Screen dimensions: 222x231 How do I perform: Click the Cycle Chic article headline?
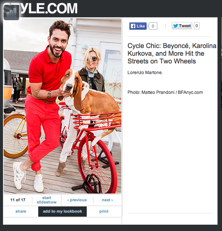pos(172,53)
